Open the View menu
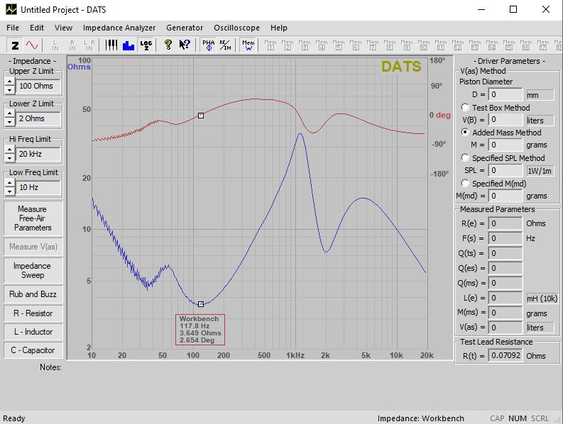Viewport: 563px width, 424px height. pos(63,28)
